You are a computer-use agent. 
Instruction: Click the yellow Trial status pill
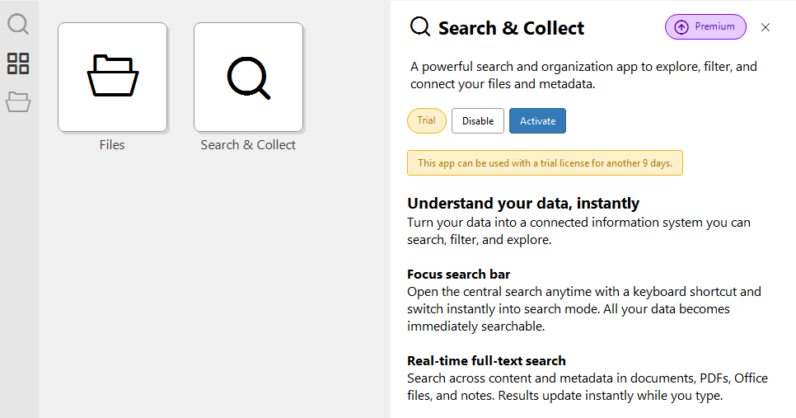coord(427,121)
